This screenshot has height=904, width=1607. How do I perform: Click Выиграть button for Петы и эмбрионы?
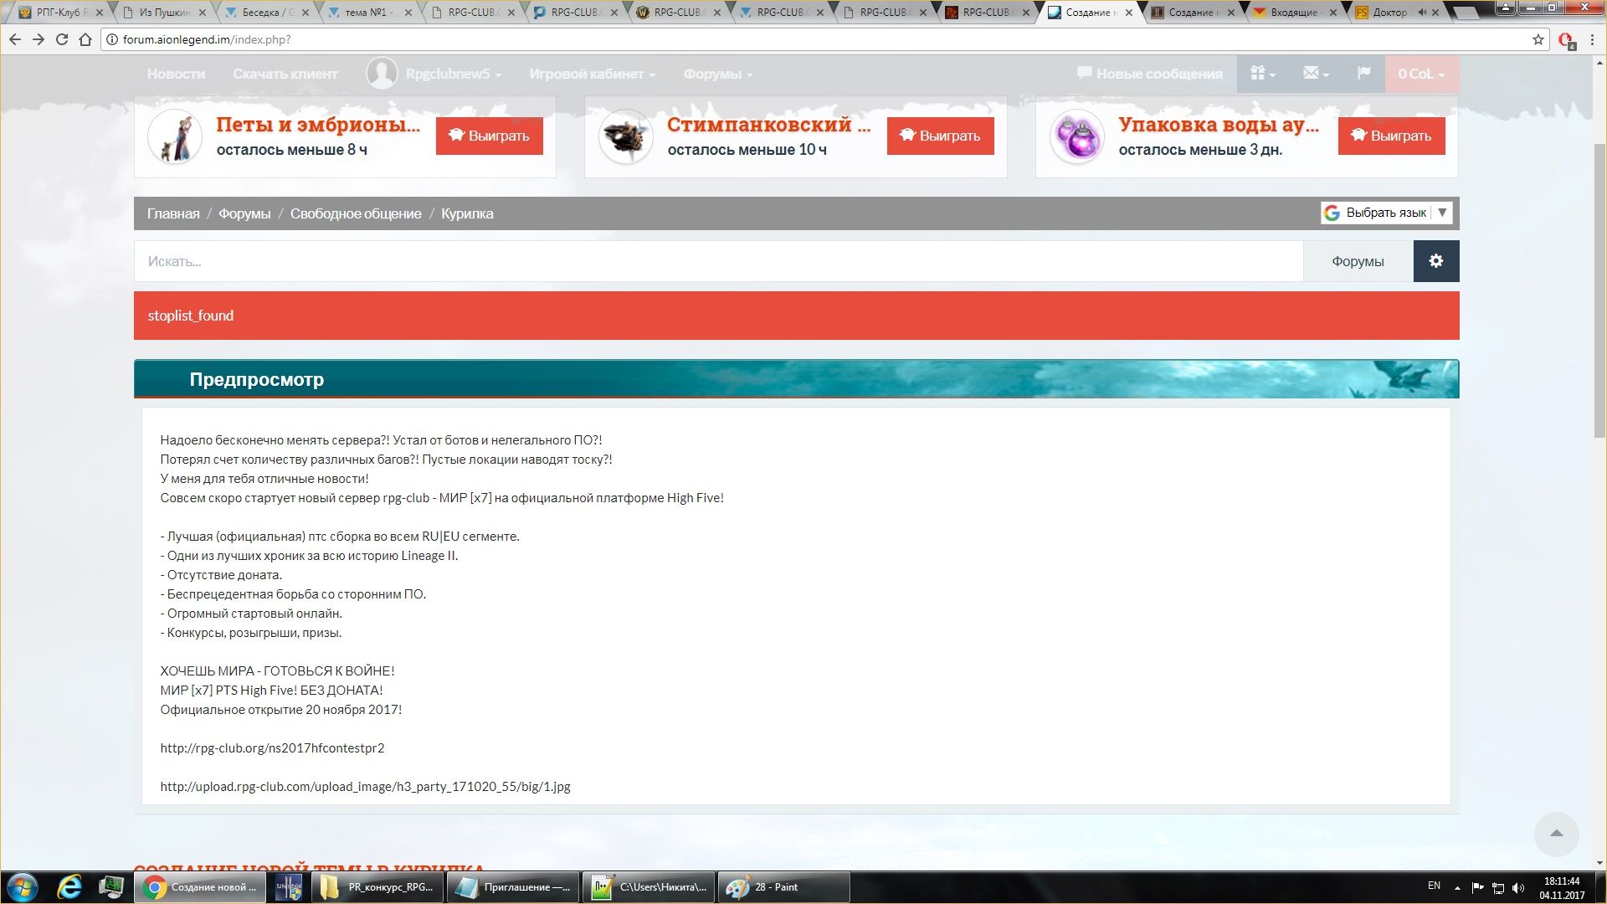pos(489,136)
